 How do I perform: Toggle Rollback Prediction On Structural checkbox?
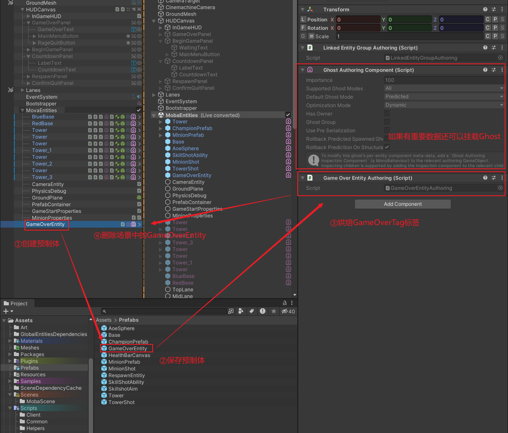[387, 147]
